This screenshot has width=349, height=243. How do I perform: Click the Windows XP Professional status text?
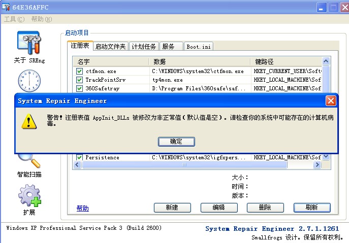(84, 228)
